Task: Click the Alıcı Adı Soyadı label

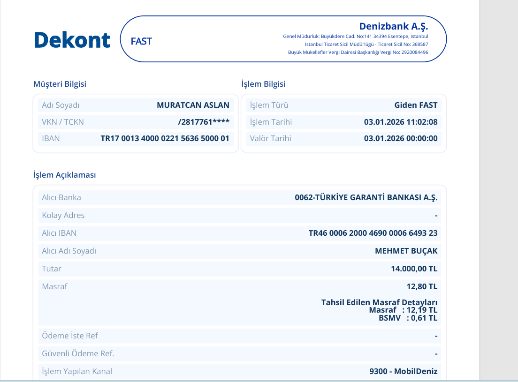Action: 69,251
